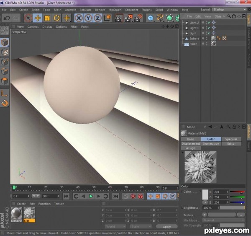The image size is (251, 236).
Task: Select the Live Selection tool
Action: pos(28,18)
